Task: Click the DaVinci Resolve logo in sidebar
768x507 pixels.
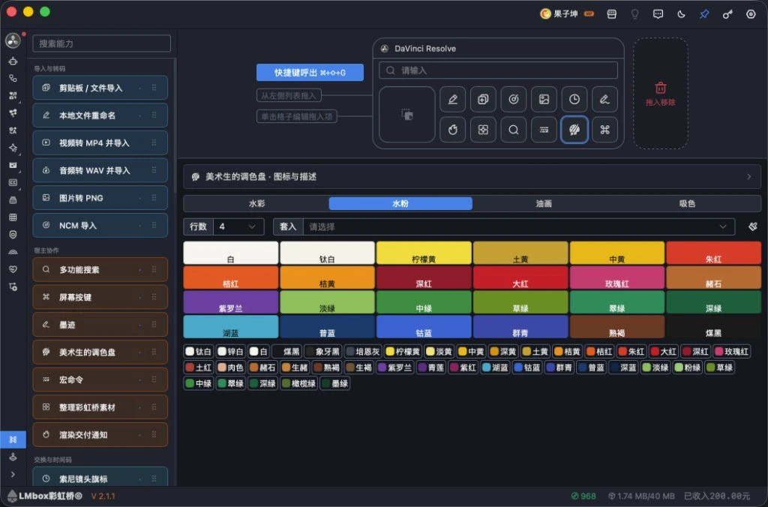Action: [13, 40]
